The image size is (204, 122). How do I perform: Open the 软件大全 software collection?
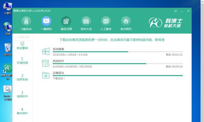click(86, 23)
